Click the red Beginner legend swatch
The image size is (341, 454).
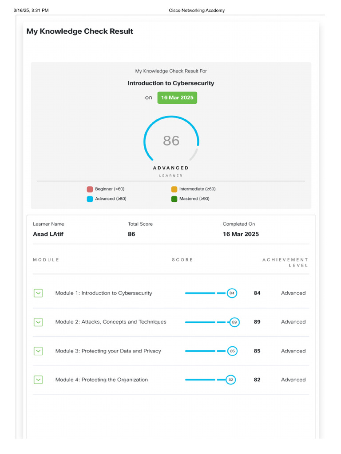point(90,189)
